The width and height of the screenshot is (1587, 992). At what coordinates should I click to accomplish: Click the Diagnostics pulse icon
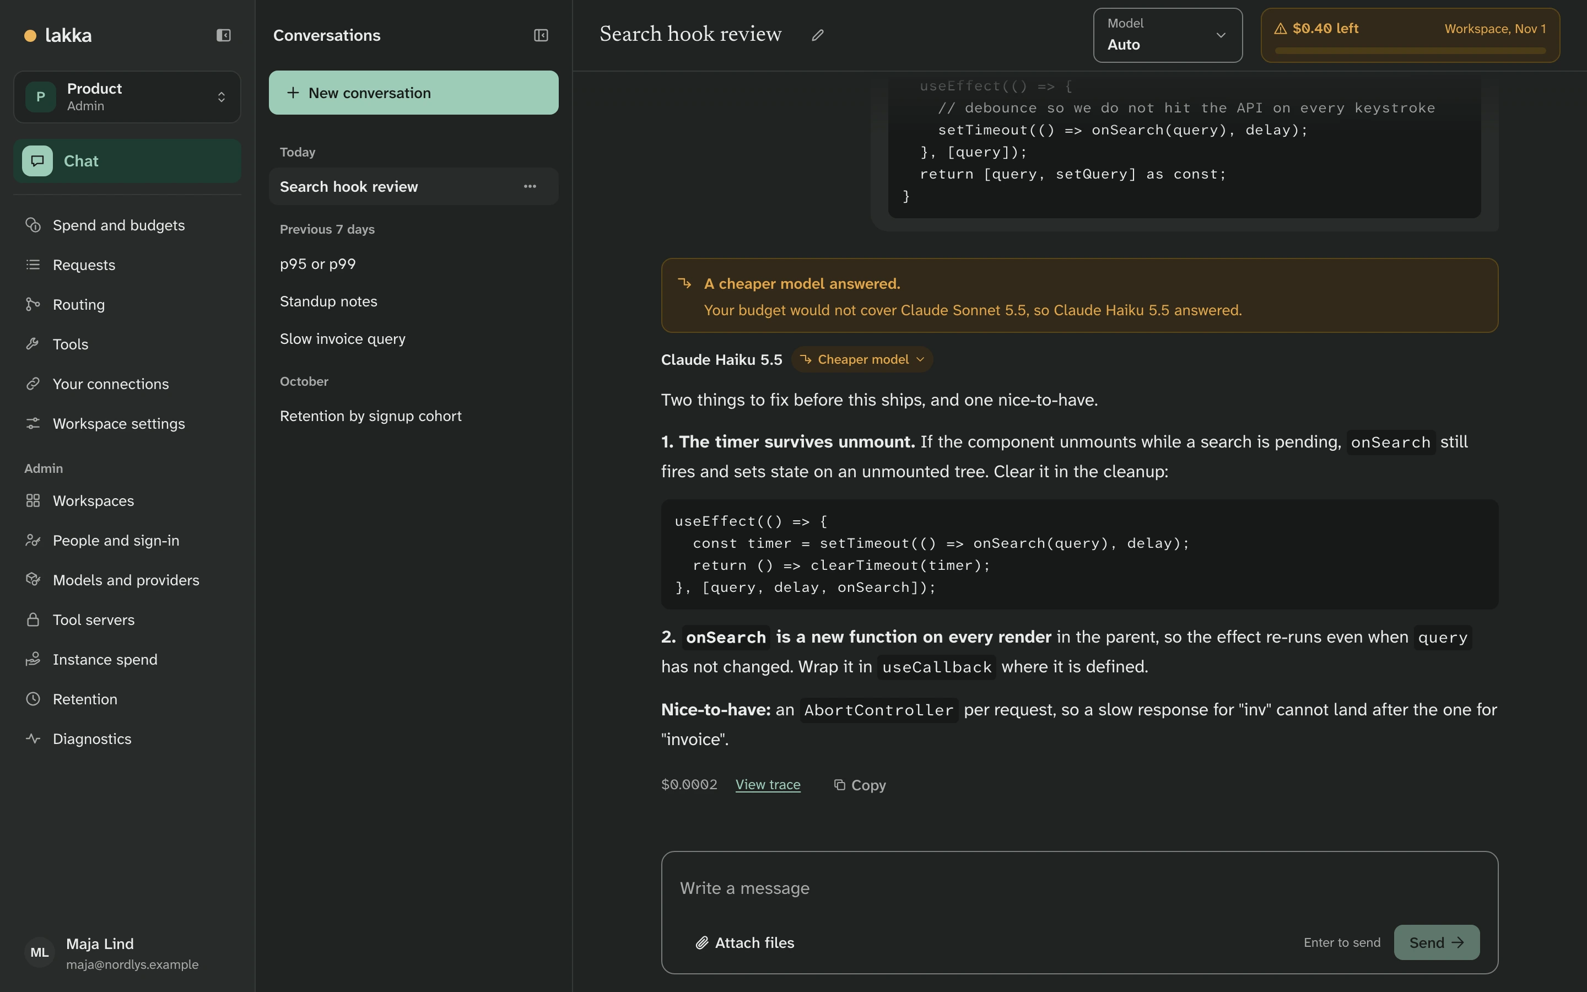pyautogui.click(x=33, y=738)
